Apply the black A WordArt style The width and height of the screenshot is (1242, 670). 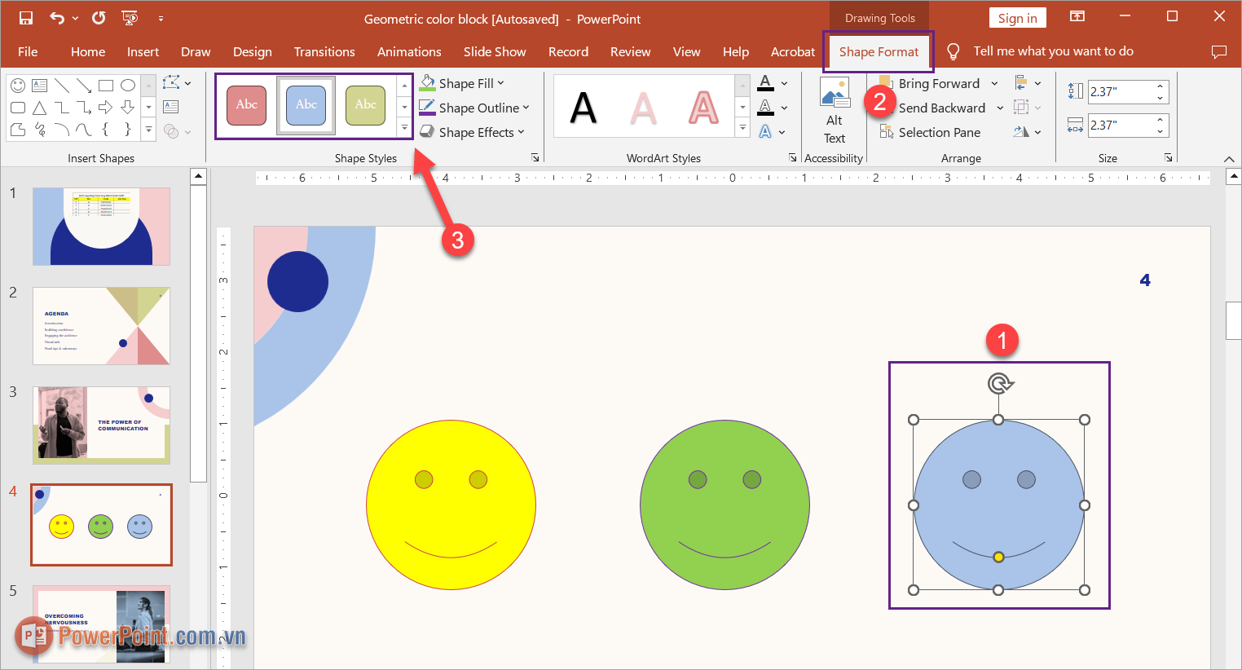coord(584,108)
